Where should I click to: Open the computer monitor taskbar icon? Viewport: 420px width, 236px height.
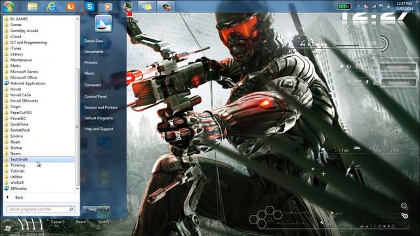(x=128, y=7)
